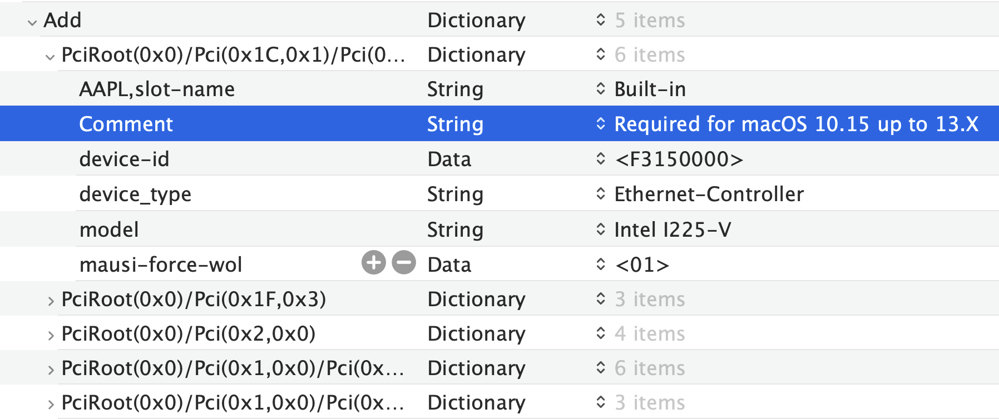Click the Intel I225-V value field
999x419 pixels.
pyautogui.click(x=672, y=230)
